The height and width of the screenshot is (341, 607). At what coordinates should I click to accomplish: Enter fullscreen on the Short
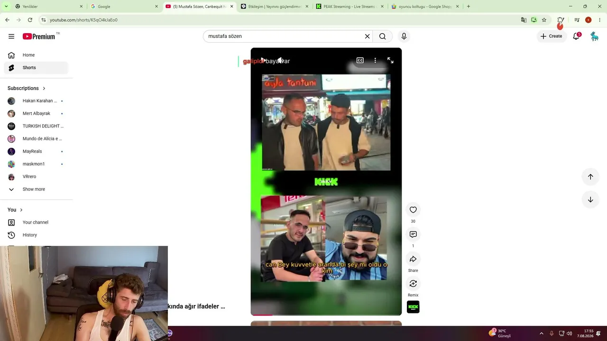pos(390,61)
